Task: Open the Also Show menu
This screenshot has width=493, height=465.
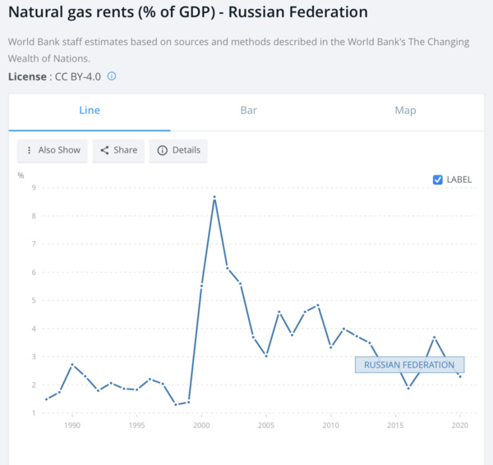Action: [x=53, y=151]
